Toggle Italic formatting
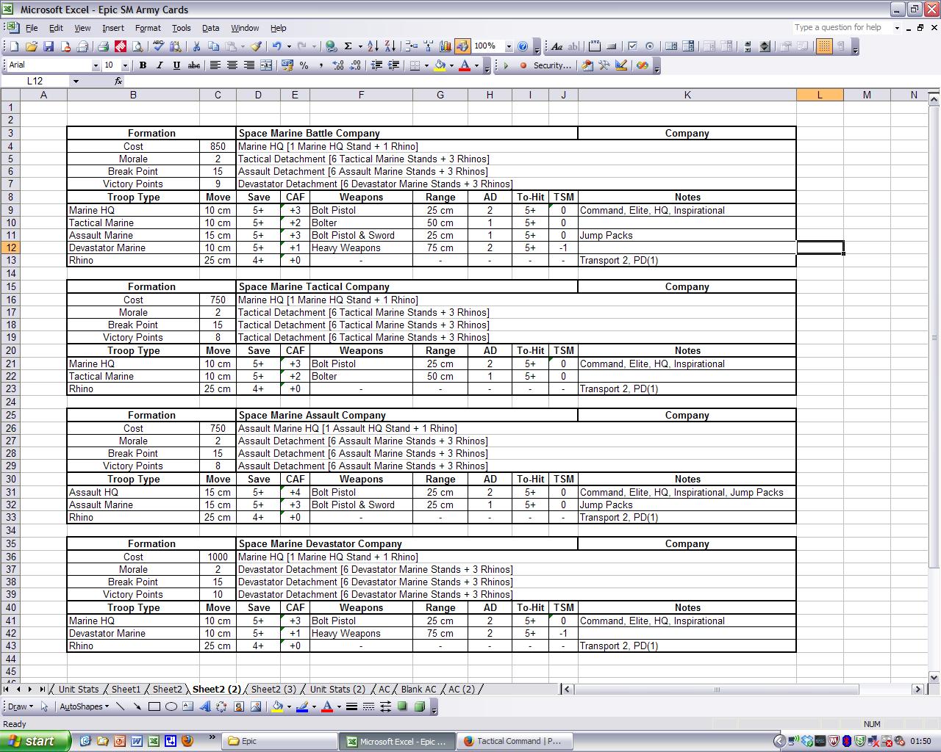The width and height of the screenshot is (941, 752). point(160,65)
